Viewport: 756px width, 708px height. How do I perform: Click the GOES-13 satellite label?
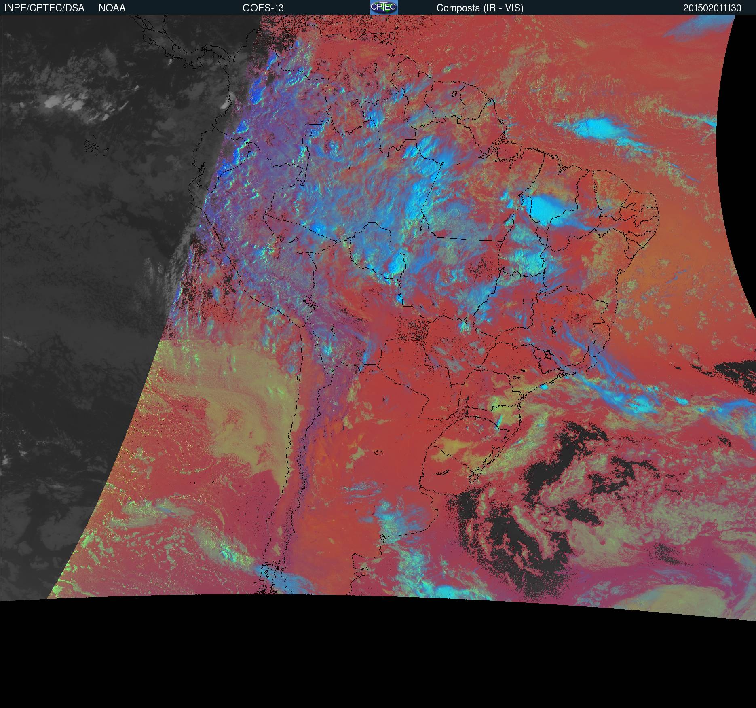(x=263, y=8)
